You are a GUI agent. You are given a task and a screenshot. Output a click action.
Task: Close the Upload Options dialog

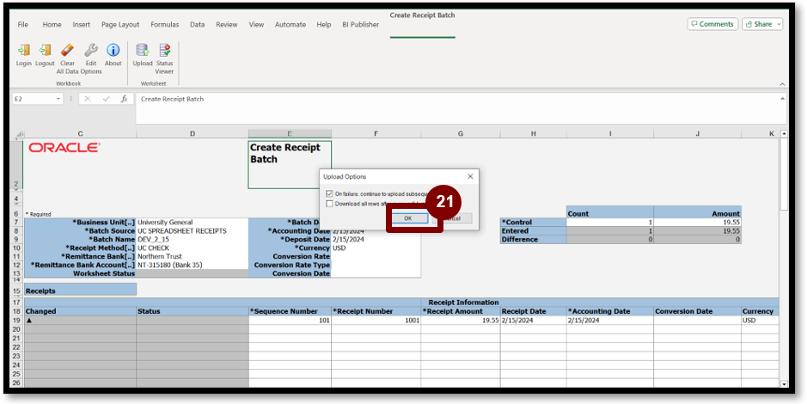[x=470, y=176]
